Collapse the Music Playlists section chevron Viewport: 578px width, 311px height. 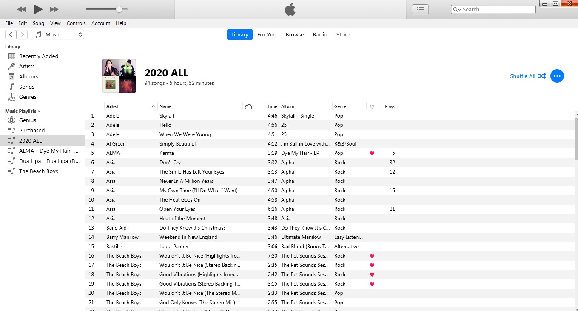click(x=39, y=111)
